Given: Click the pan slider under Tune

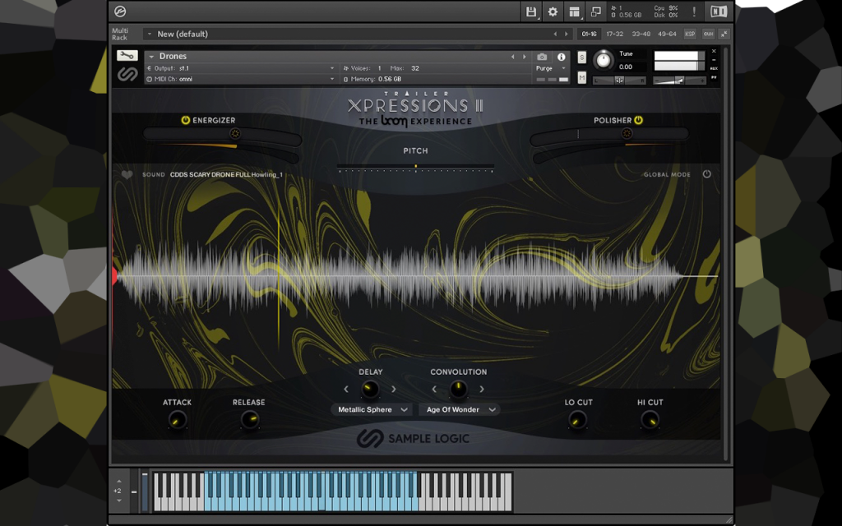Looking at the screenshot, I should 619,81.
